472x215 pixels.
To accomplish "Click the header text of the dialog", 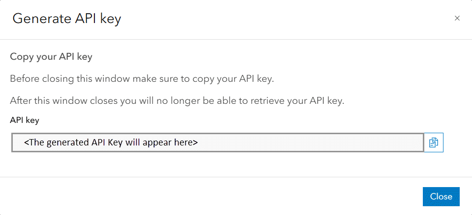I will (x=67, y=19).
